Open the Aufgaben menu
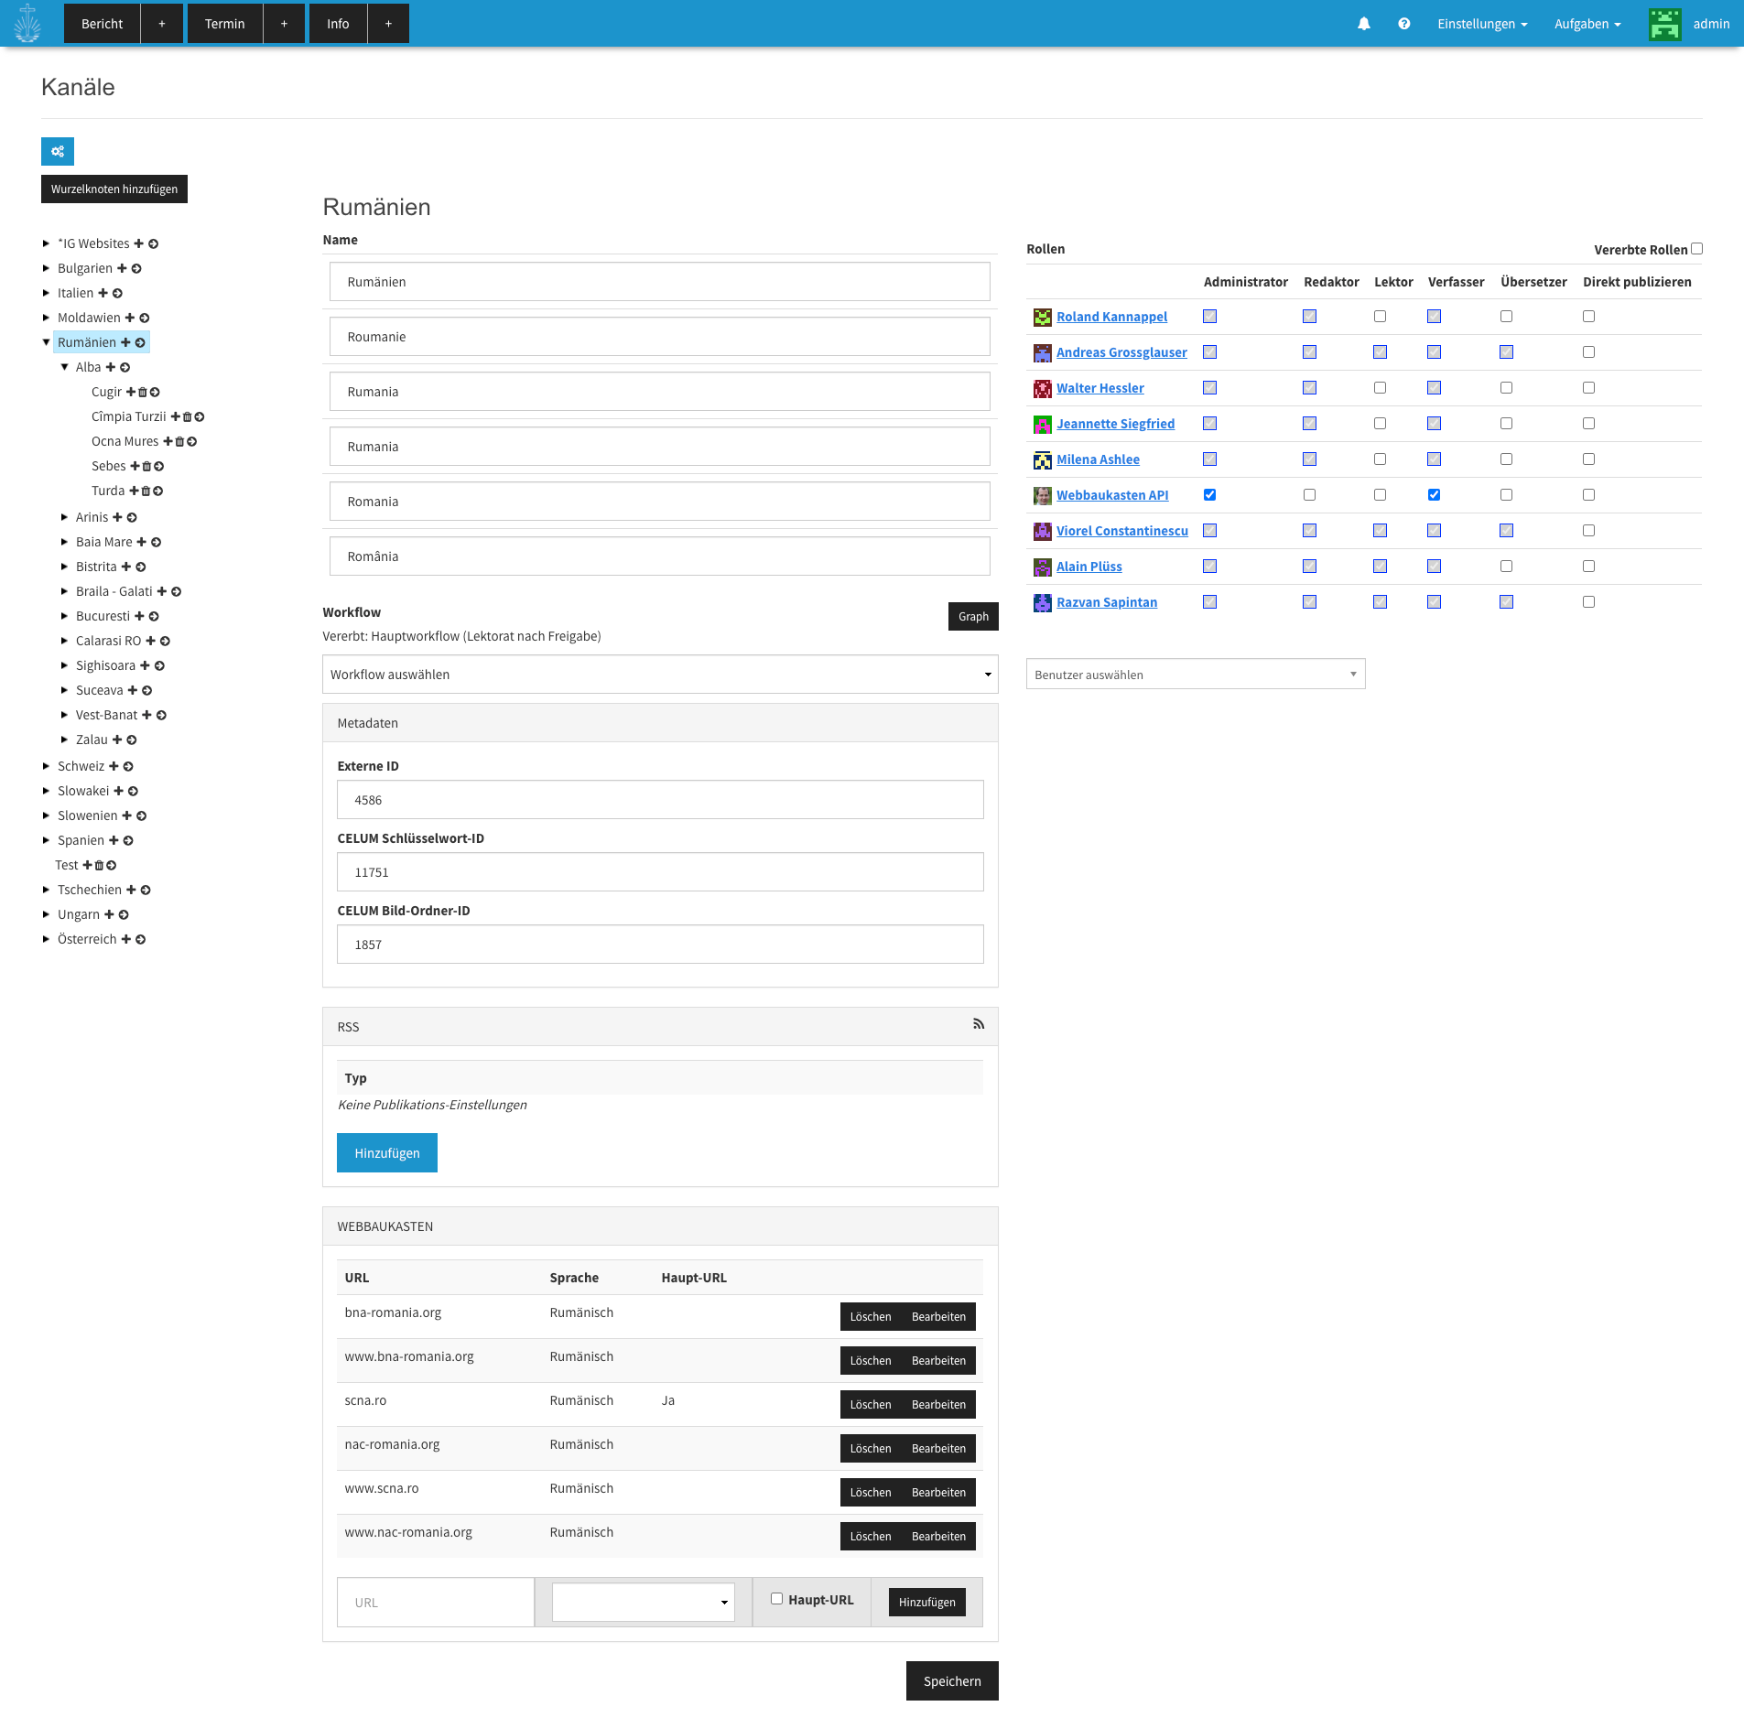This screenshot has height=1728, width=1744. (x=1587, y=24)
